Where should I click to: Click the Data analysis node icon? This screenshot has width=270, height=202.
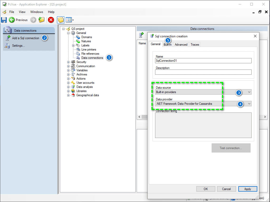coord(73,87)
